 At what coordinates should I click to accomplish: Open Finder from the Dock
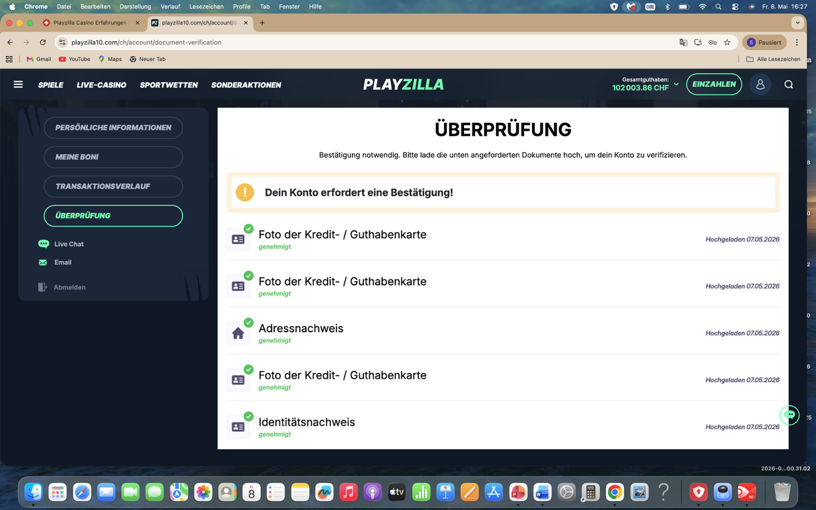(34, 492)
